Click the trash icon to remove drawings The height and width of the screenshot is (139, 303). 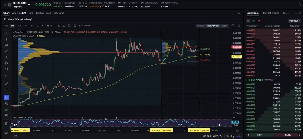coord(6,123)
